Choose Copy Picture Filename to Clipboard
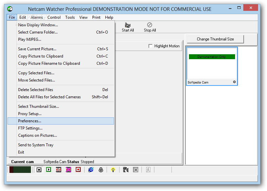 (61, 63)
